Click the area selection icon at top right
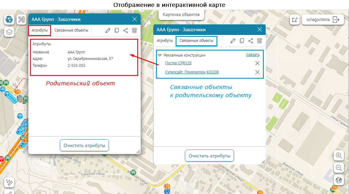 point(295,20)
